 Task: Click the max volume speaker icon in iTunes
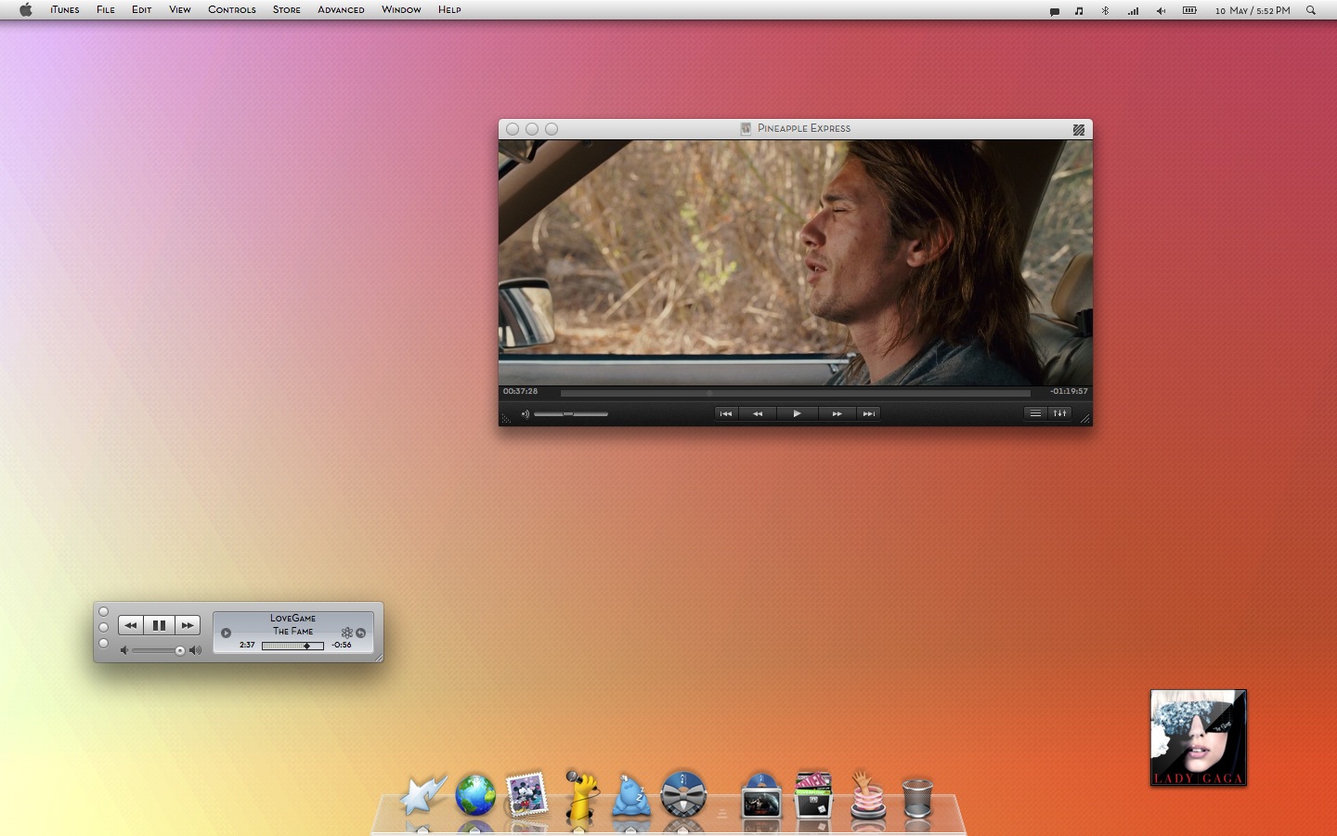(x=195, y=650)
